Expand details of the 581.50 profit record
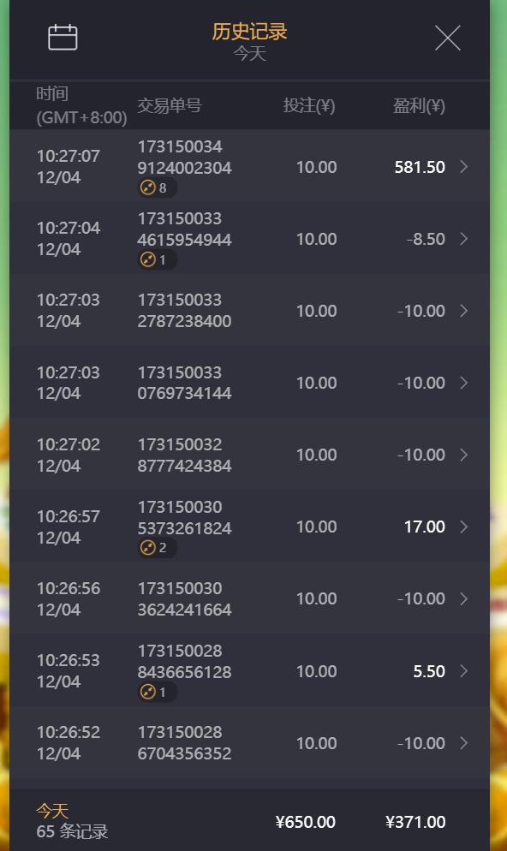 (463, 167)
